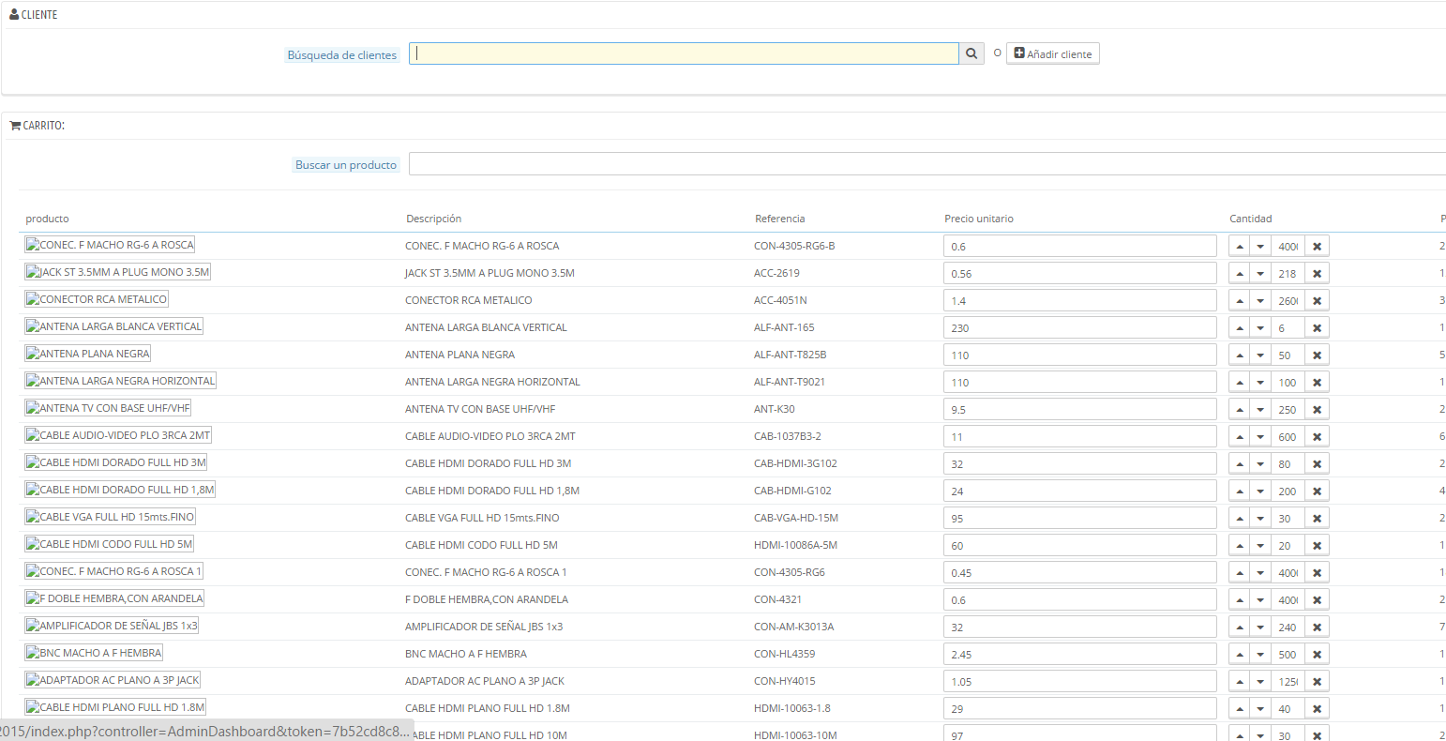Lower BNC MACHO A F HEMBRA quantity
The image size is (1446, 741).
(x=1261, y=655)
